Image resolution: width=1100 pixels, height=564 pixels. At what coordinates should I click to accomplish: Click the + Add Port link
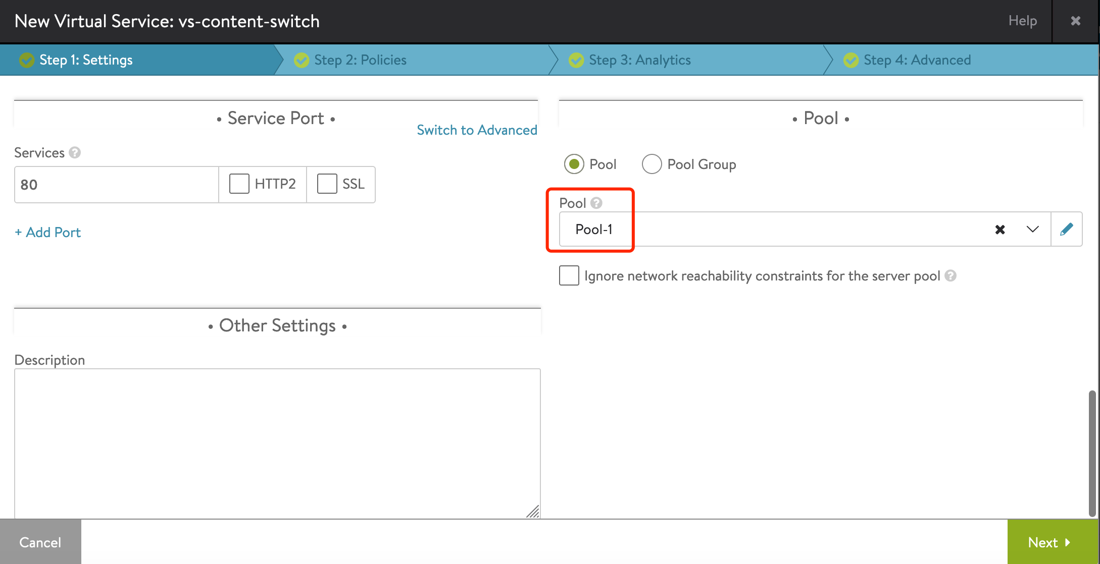point(47,232)
